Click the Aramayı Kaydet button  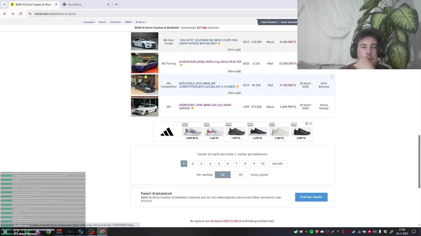point(311,197)
